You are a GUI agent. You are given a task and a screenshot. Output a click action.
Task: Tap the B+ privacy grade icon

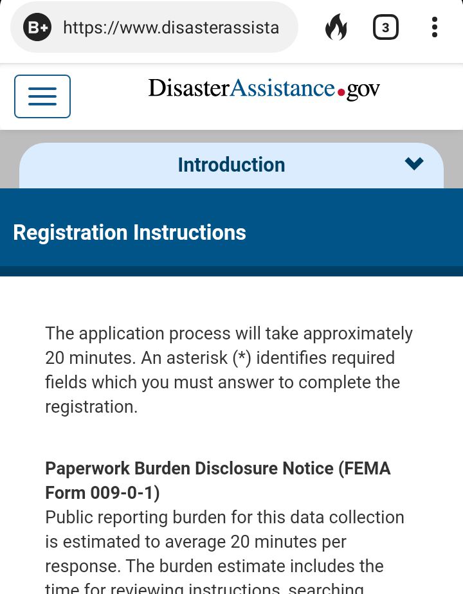pyautogui.click(x=37, y=27)
